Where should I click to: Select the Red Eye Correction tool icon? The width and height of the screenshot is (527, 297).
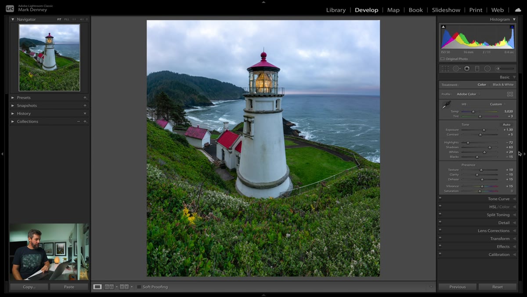[467, 69]
